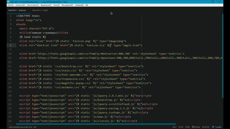Click line number 8 in gutter
The height and width of the screenshot is (129, 230).
click(10, 45)
